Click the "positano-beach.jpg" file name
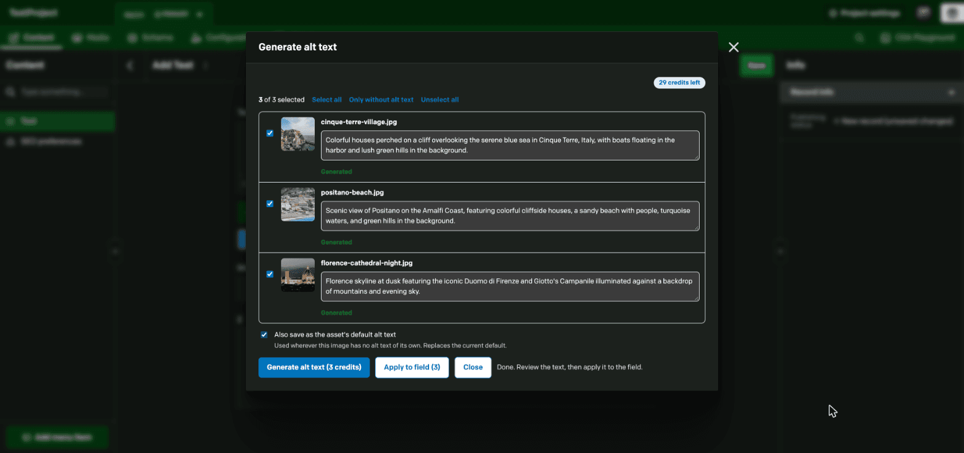 [x=352, y=193]
